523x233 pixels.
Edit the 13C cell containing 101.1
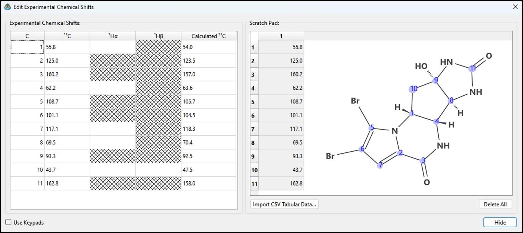click(67, 115)
